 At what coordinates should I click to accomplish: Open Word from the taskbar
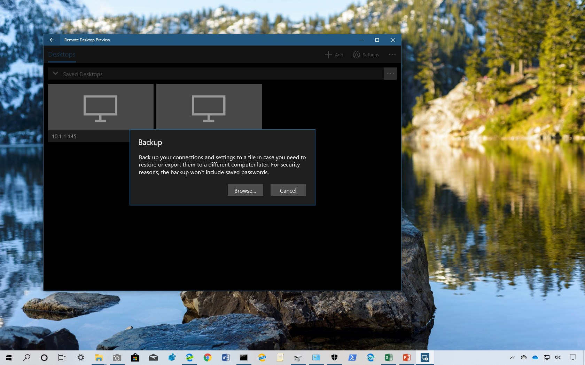226,357
